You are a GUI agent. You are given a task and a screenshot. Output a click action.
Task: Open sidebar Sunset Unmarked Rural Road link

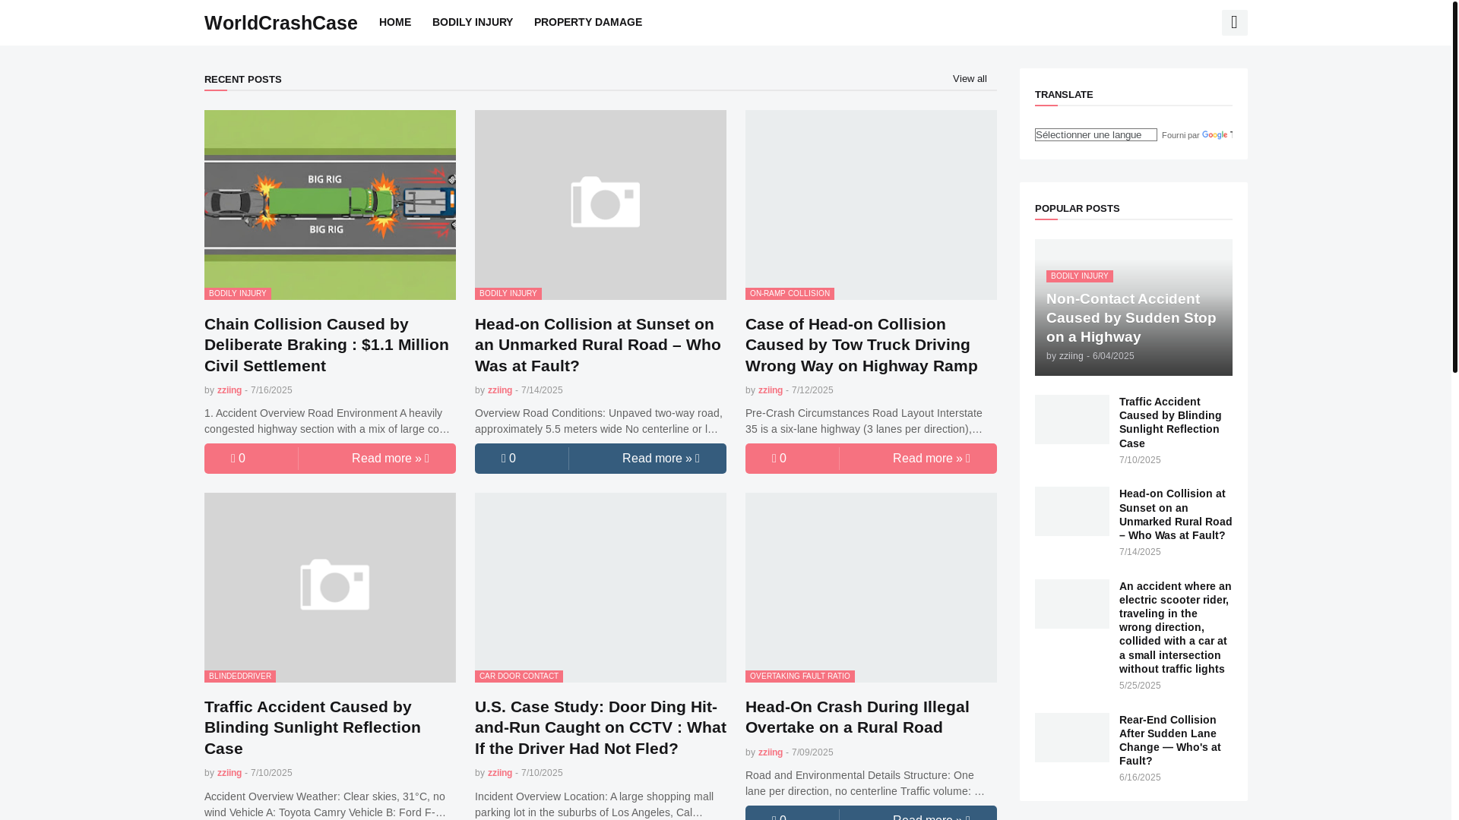1176,514
